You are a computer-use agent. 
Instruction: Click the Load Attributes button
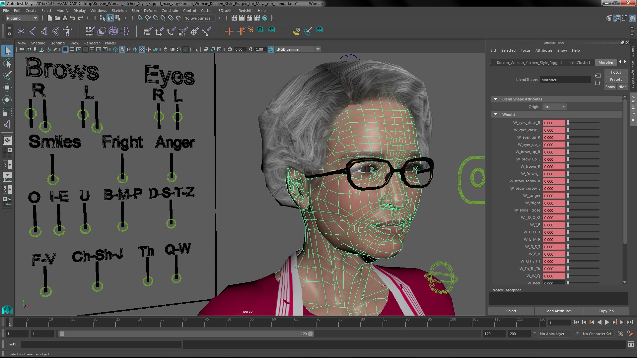point(558,311)
